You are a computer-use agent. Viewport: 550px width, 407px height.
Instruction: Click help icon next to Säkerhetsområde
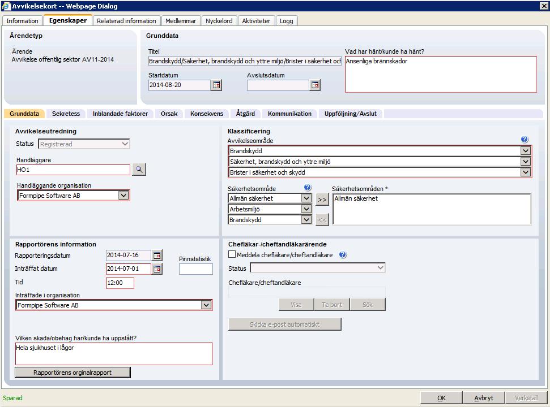point(308,188)
